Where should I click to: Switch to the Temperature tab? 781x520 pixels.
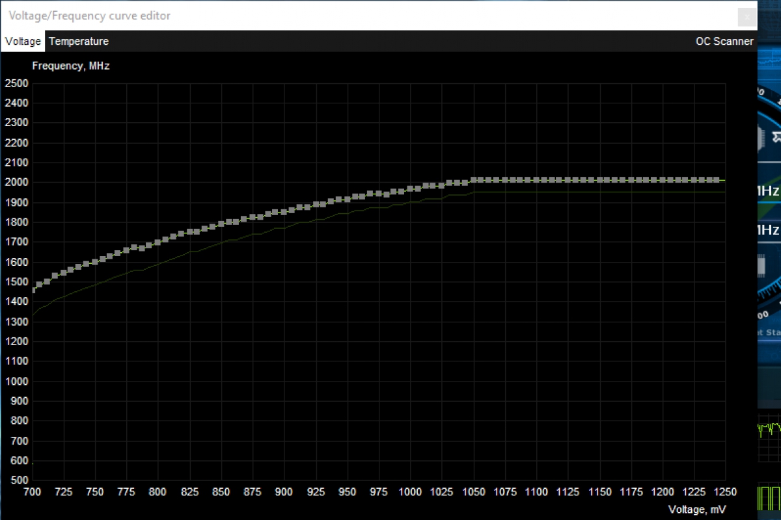click(78, 41)
